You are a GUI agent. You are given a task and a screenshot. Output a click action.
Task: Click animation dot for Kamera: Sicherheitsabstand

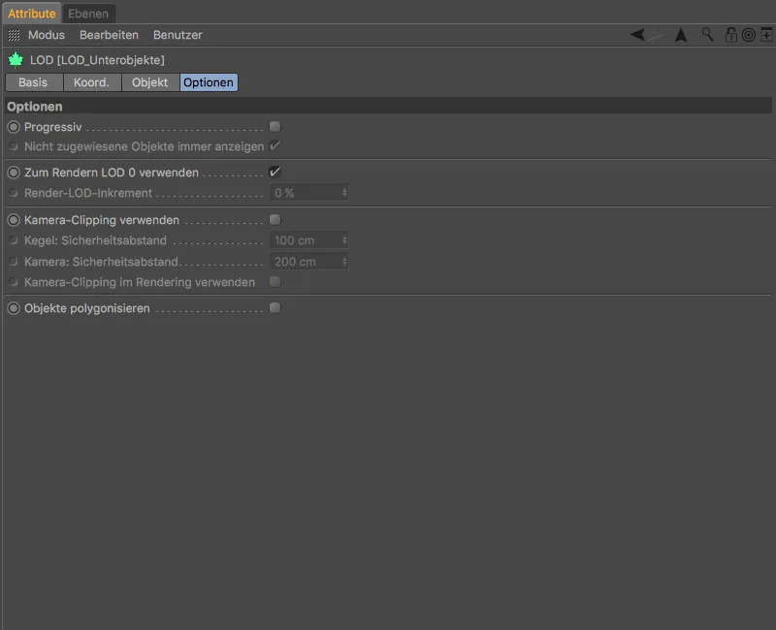(x=14, y=262)
